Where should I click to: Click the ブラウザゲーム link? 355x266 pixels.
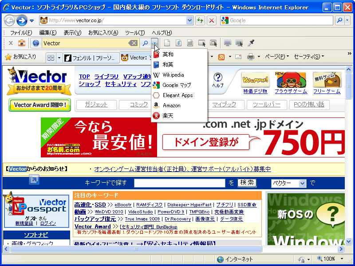(x=291, y=91)
